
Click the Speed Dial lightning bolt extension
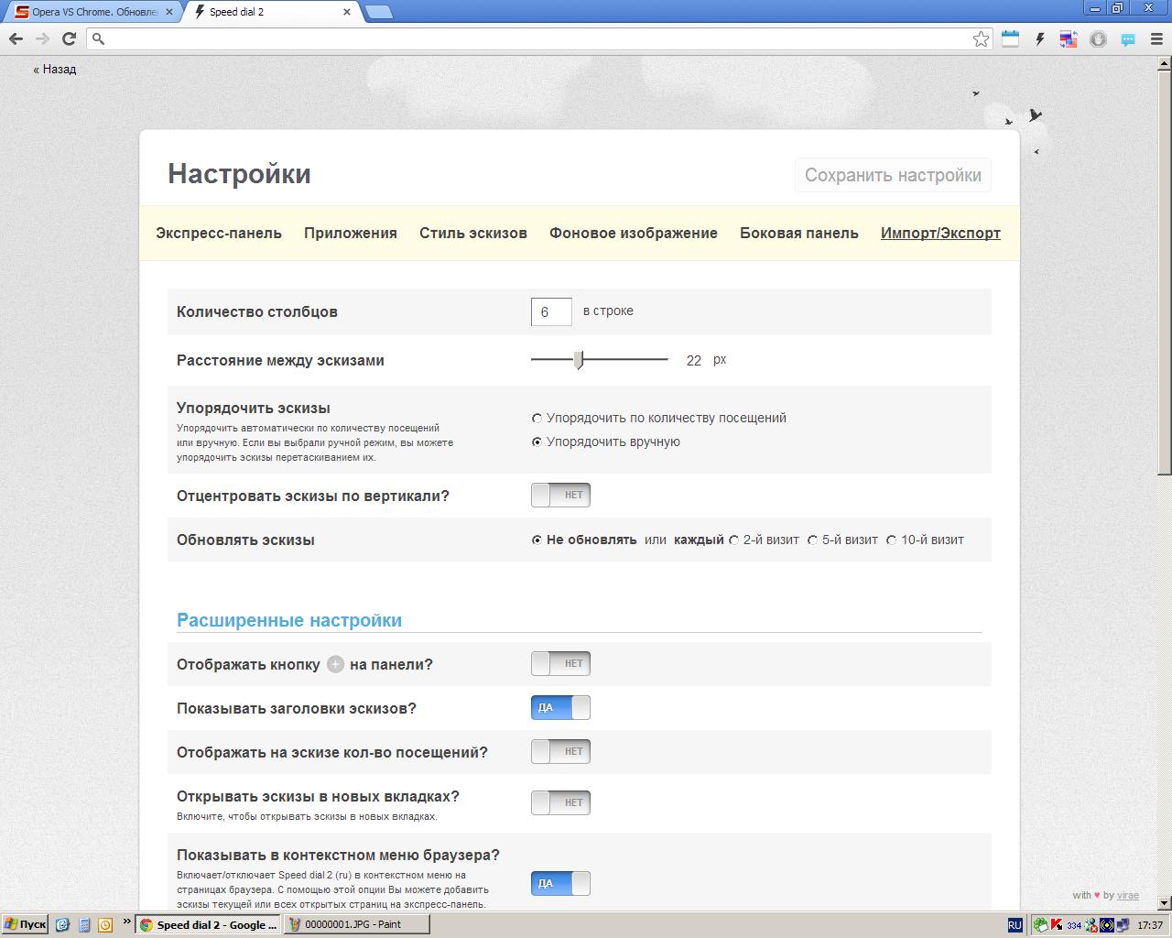pos(1039,38)
